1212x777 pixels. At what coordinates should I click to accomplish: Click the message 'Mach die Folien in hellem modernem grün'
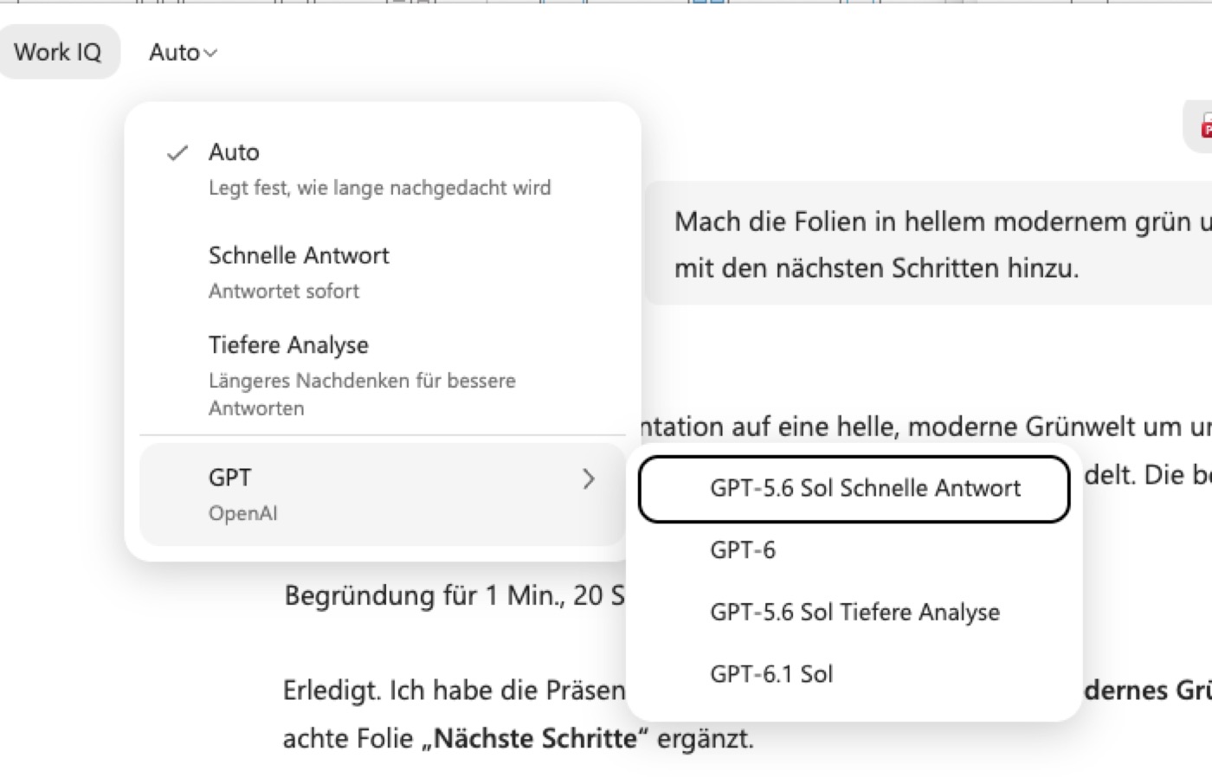(930, 244)
